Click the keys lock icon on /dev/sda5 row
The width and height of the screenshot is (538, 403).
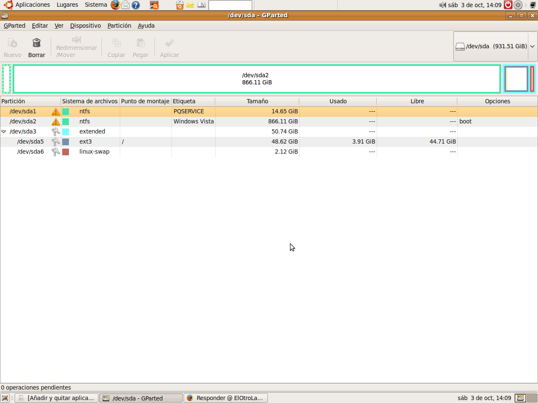pyautogui.click(x=56, y=141)
